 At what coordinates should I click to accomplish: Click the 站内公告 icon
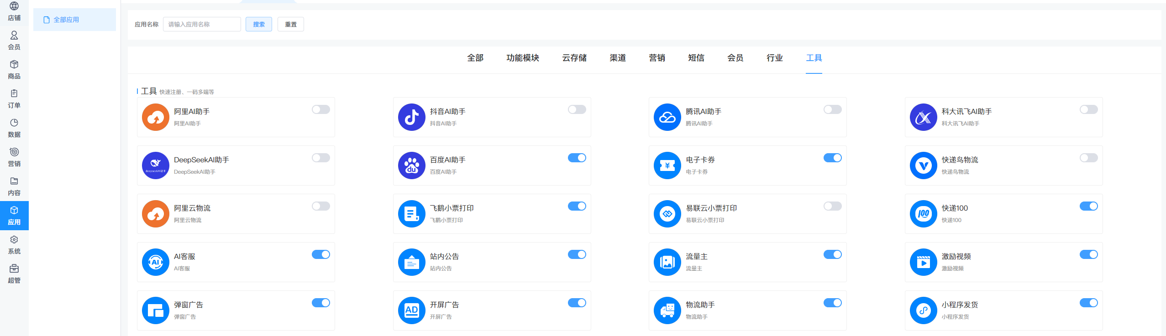[x=412, y=262]
